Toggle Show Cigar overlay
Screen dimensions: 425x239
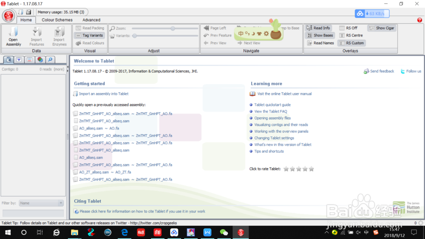pos(382,28)
